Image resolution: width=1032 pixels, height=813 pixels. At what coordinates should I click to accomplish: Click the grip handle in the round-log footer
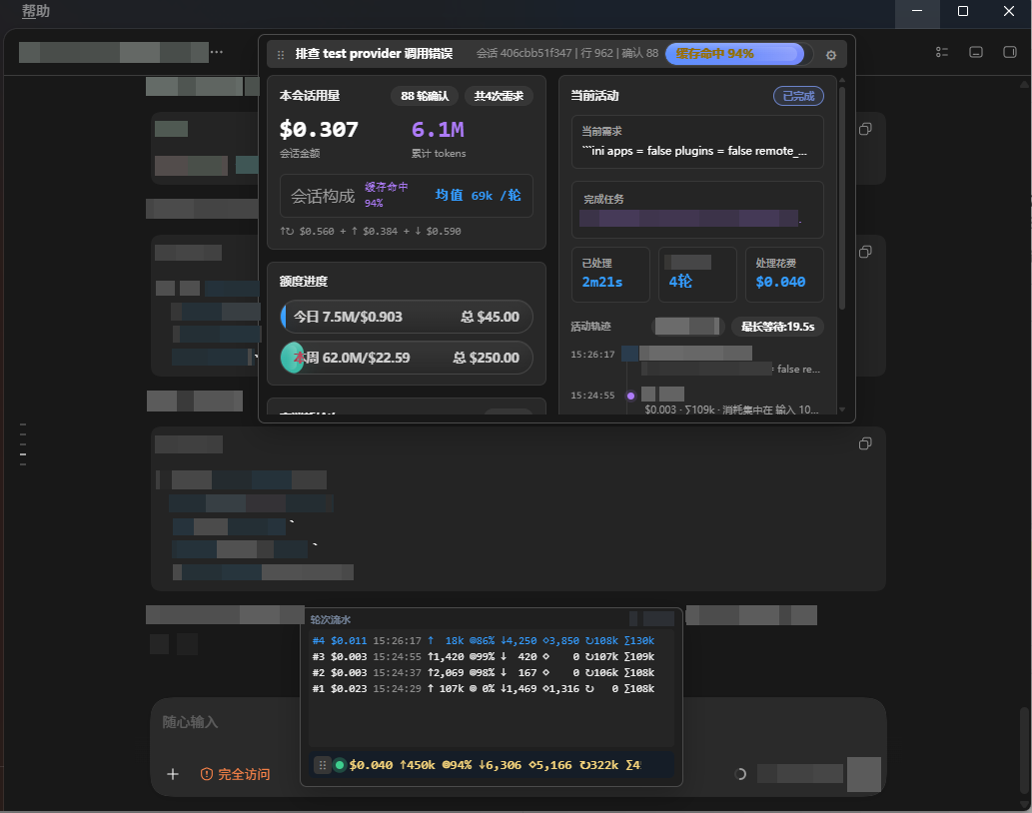pyautogui.click(x=322, y=765)
